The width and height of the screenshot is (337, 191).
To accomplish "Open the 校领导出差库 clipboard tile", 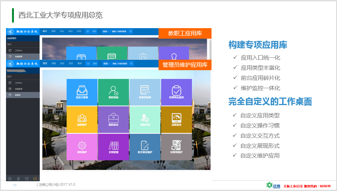I will [177, 92].
